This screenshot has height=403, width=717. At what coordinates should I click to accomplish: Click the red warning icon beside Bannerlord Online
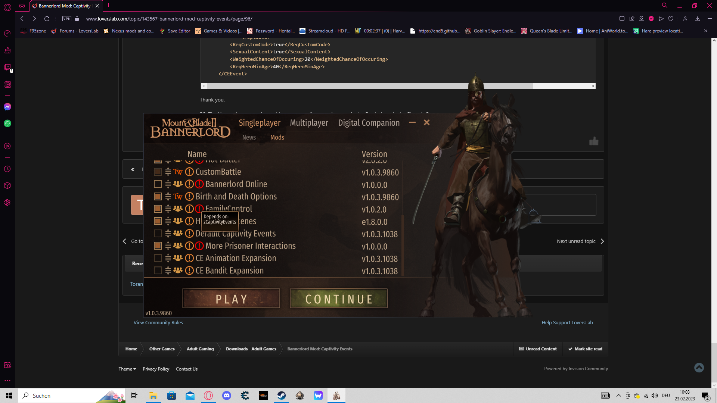pos(199,184)
